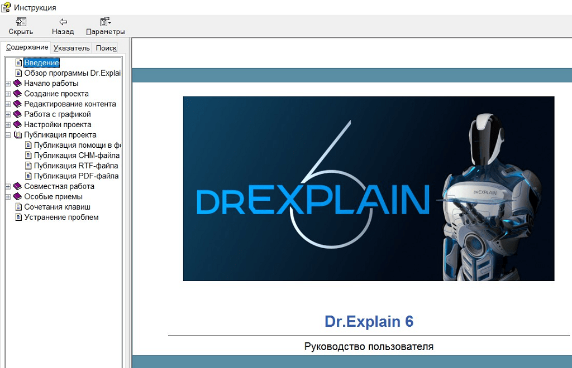Expand the Создание проекта tree node
The height and width of the screenshot is (368, 572).
(8, 94)
